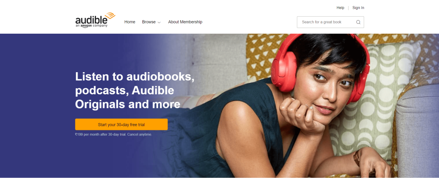
Task: Click the grey sofa armrest in the photo
Action: pos(418,131)
